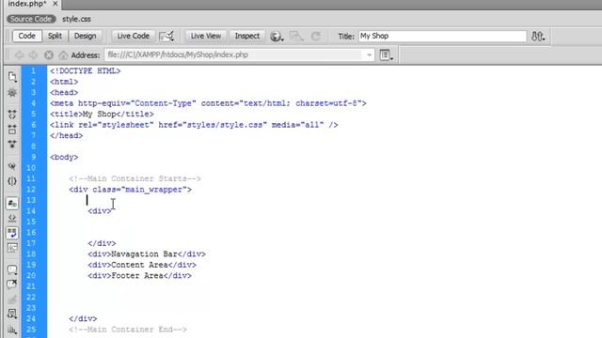The image size is (602, 338).
Task: Click the Forward arrow in address bar
Action: (x=34, y=55)
